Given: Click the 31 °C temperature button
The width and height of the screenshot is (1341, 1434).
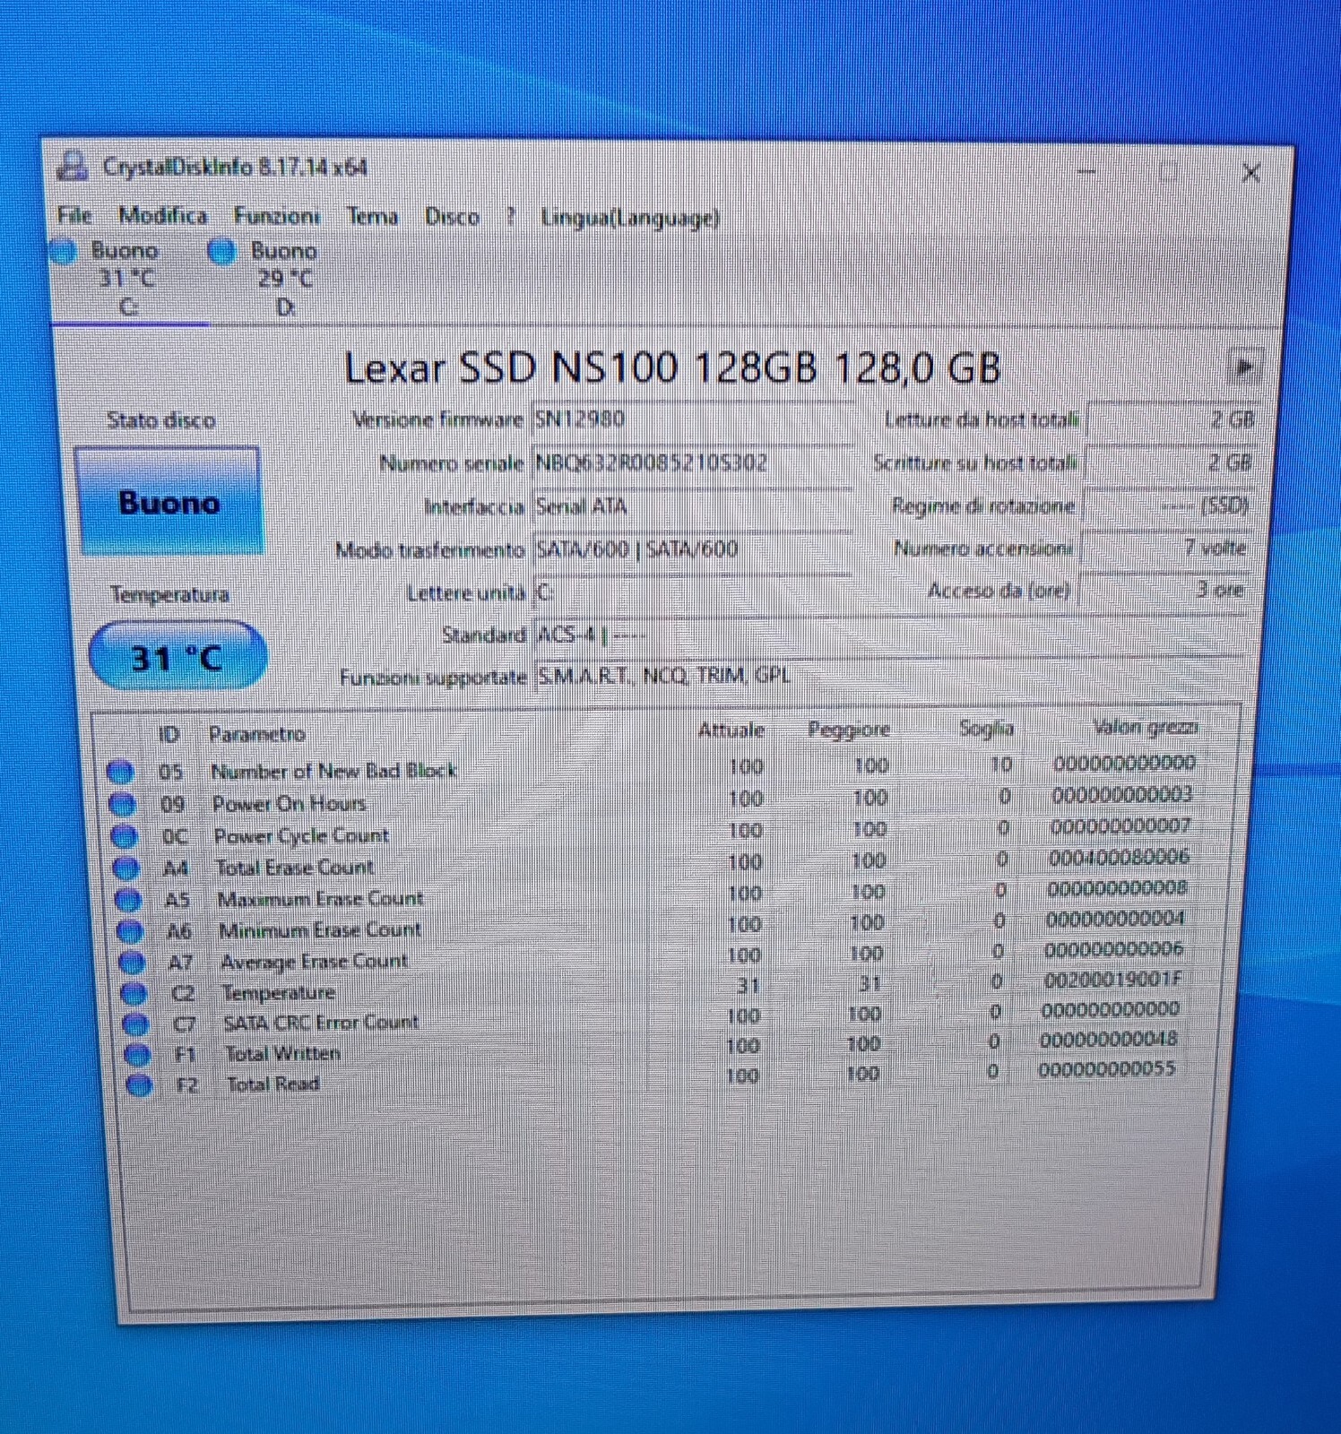Looking at the screenshot, I should tap(177, 657).
